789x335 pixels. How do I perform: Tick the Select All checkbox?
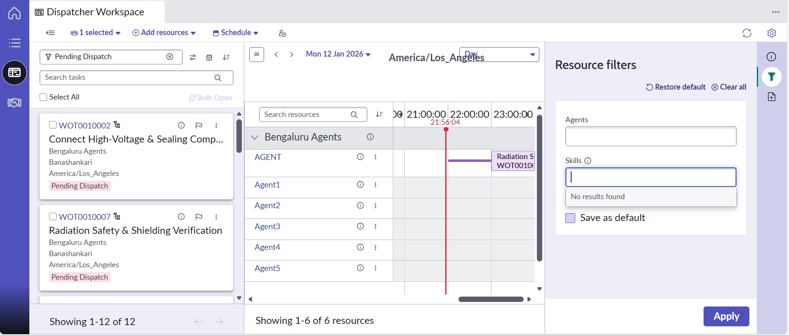coord(43,97)
